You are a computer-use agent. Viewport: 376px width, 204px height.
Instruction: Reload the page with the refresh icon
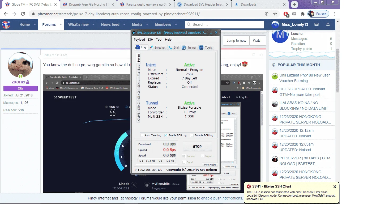point(23,14)
